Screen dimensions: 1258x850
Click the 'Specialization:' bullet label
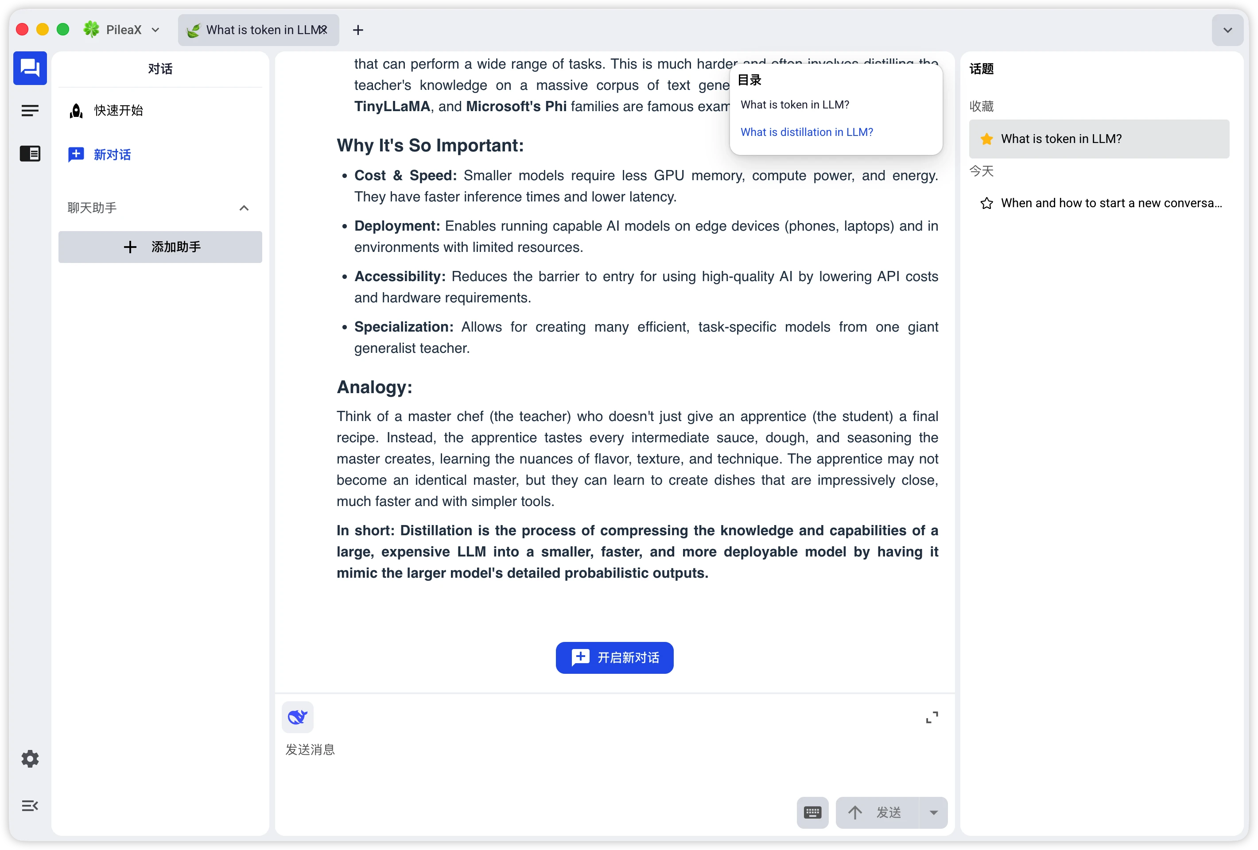click(404, 327)
